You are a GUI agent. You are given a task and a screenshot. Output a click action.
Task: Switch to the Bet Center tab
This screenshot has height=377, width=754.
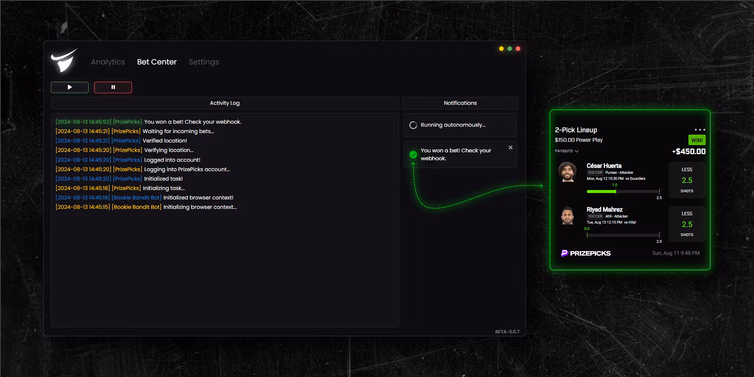pyautogui.click(x=157, y=62)
